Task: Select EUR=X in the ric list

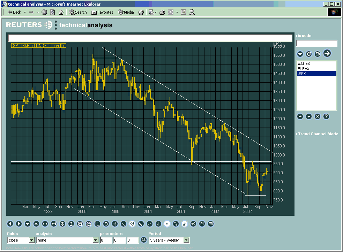Action: coord(316,69)
